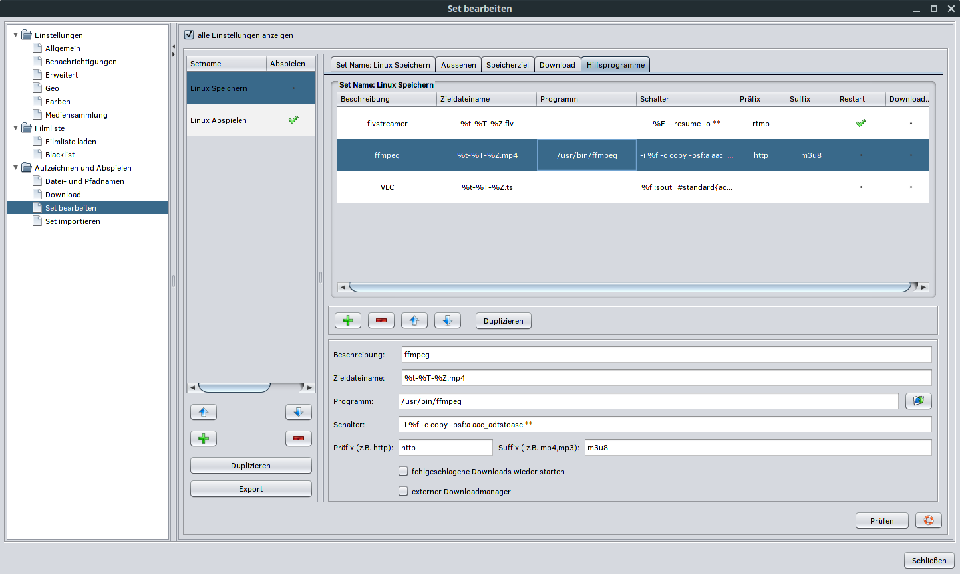Viewport: 960px width, 574px height.
Task: Open the Aussehen tab
Action: coord(458,65)
